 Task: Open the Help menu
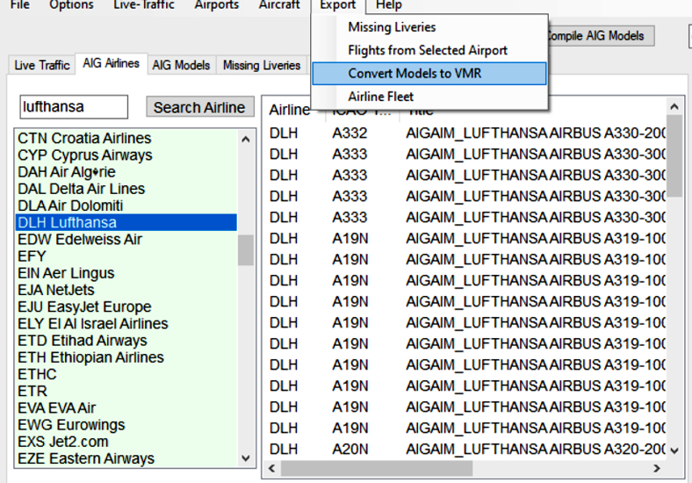[388, 5]
